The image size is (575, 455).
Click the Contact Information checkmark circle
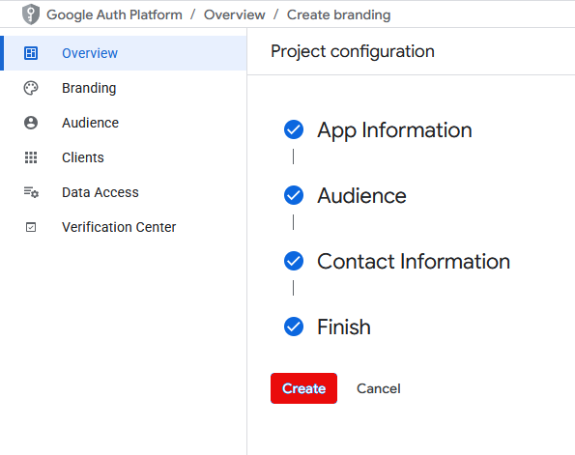(x=294, y=261)
